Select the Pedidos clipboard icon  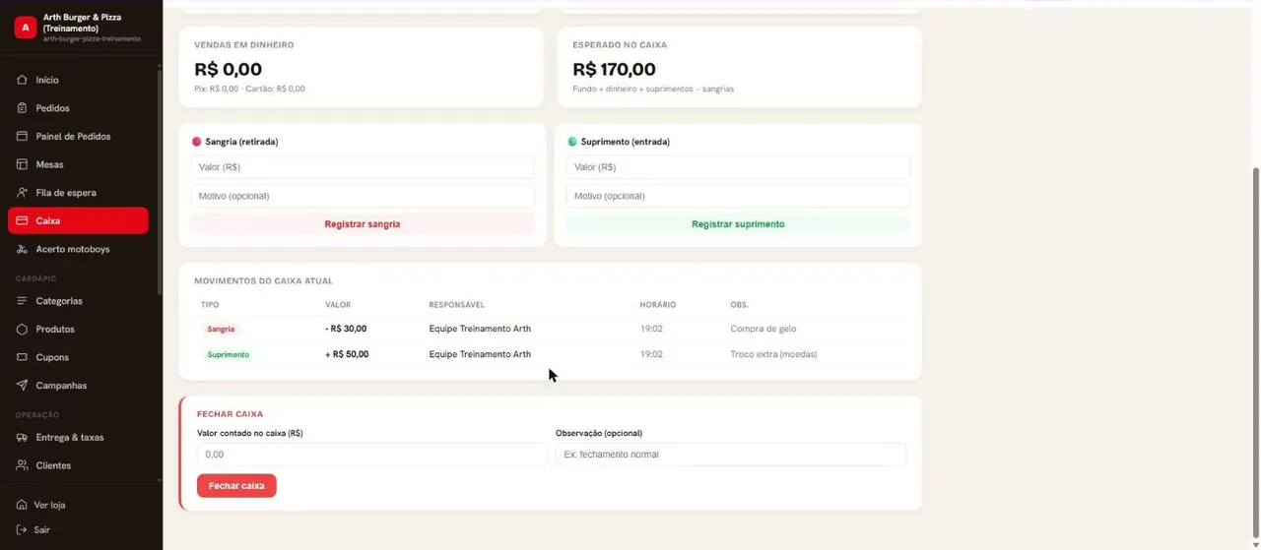point(22,108)
